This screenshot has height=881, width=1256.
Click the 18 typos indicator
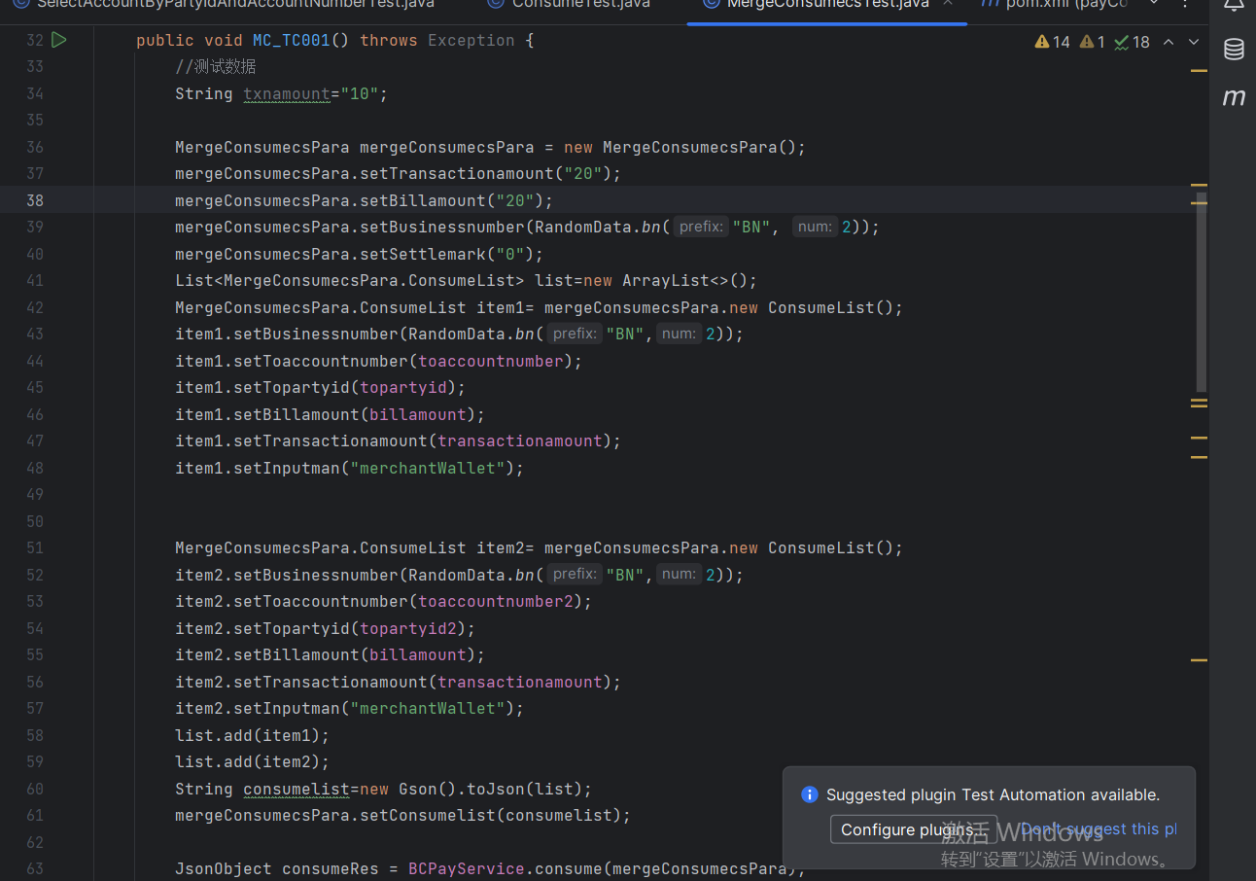pos(1133,42)
